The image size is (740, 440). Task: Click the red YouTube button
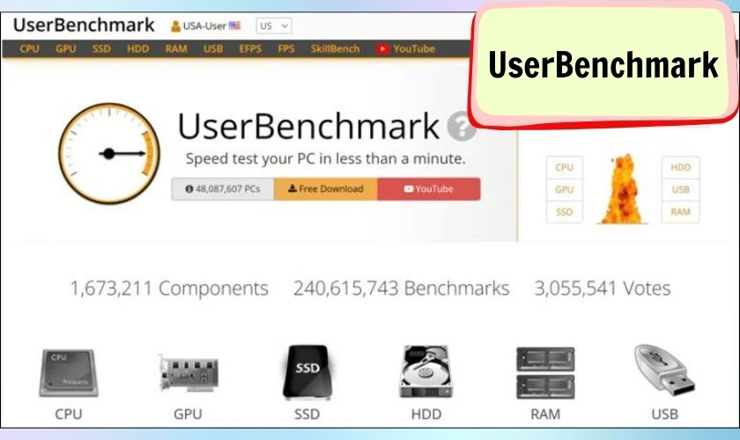pyautogui.click(x=429, y=188)
